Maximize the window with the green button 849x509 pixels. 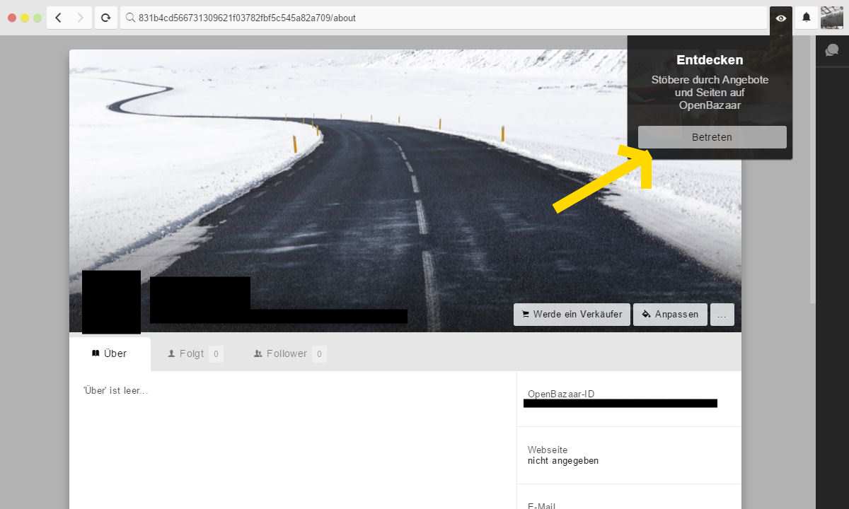[x=37, y=18]
